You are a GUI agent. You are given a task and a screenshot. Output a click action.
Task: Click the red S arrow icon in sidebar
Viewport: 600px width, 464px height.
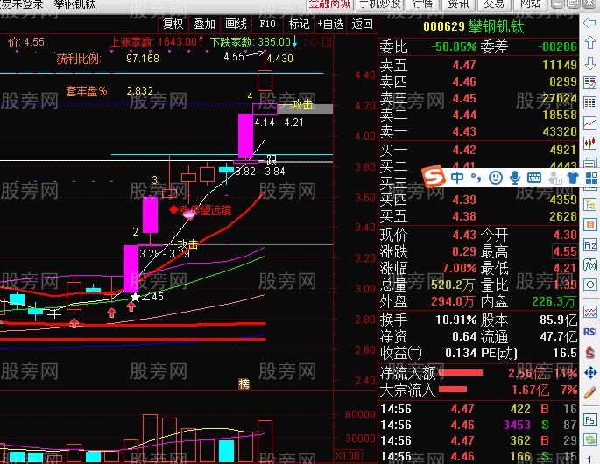(589, 352)
